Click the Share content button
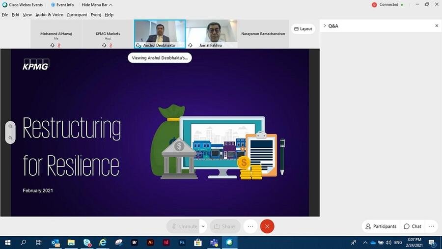The height and width of the screenshot is (249, 442). pos(225,226)
